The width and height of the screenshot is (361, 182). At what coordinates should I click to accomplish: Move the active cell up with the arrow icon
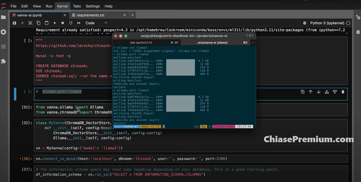(x=311, y=92)
